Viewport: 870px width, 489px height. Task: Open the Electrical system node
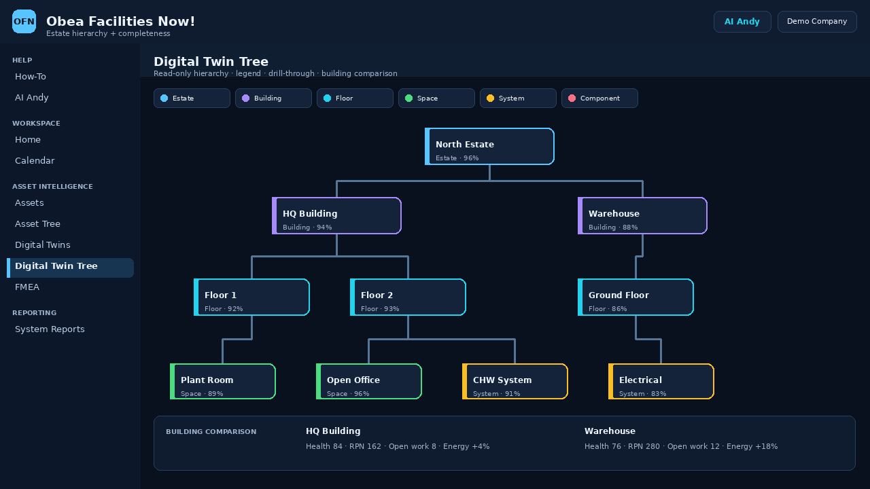pos(661,382)
